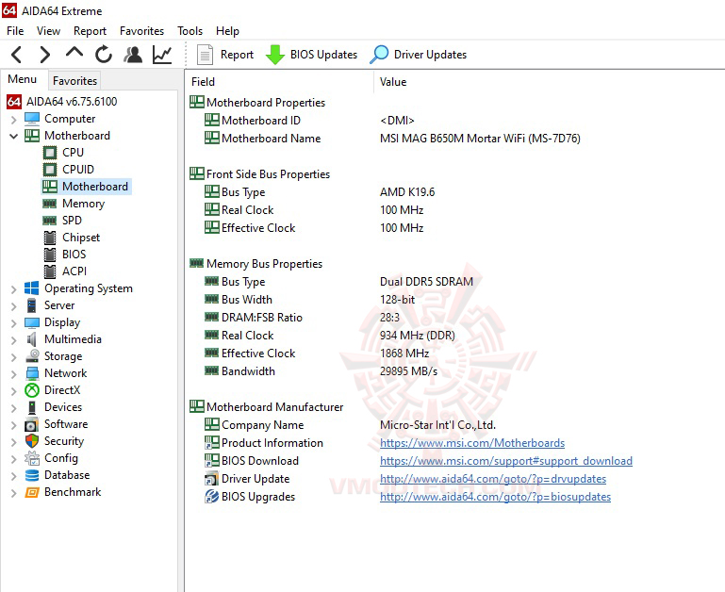Select the CPUID chip icon in tree
This screenshot has width=725, height=592.
pos(50,170)
